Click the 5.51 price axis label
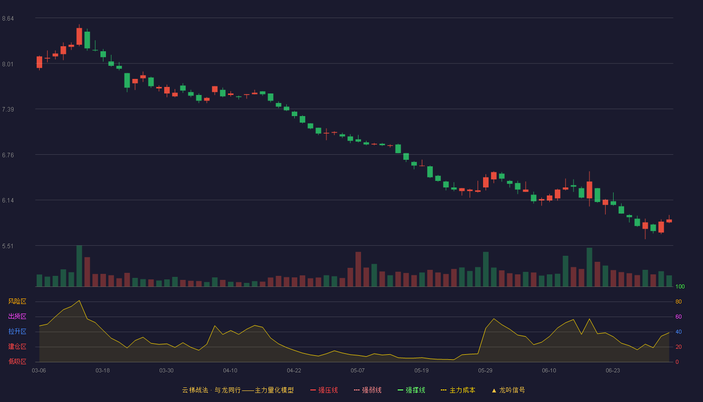Screen dimensions: 703x402 8,246
